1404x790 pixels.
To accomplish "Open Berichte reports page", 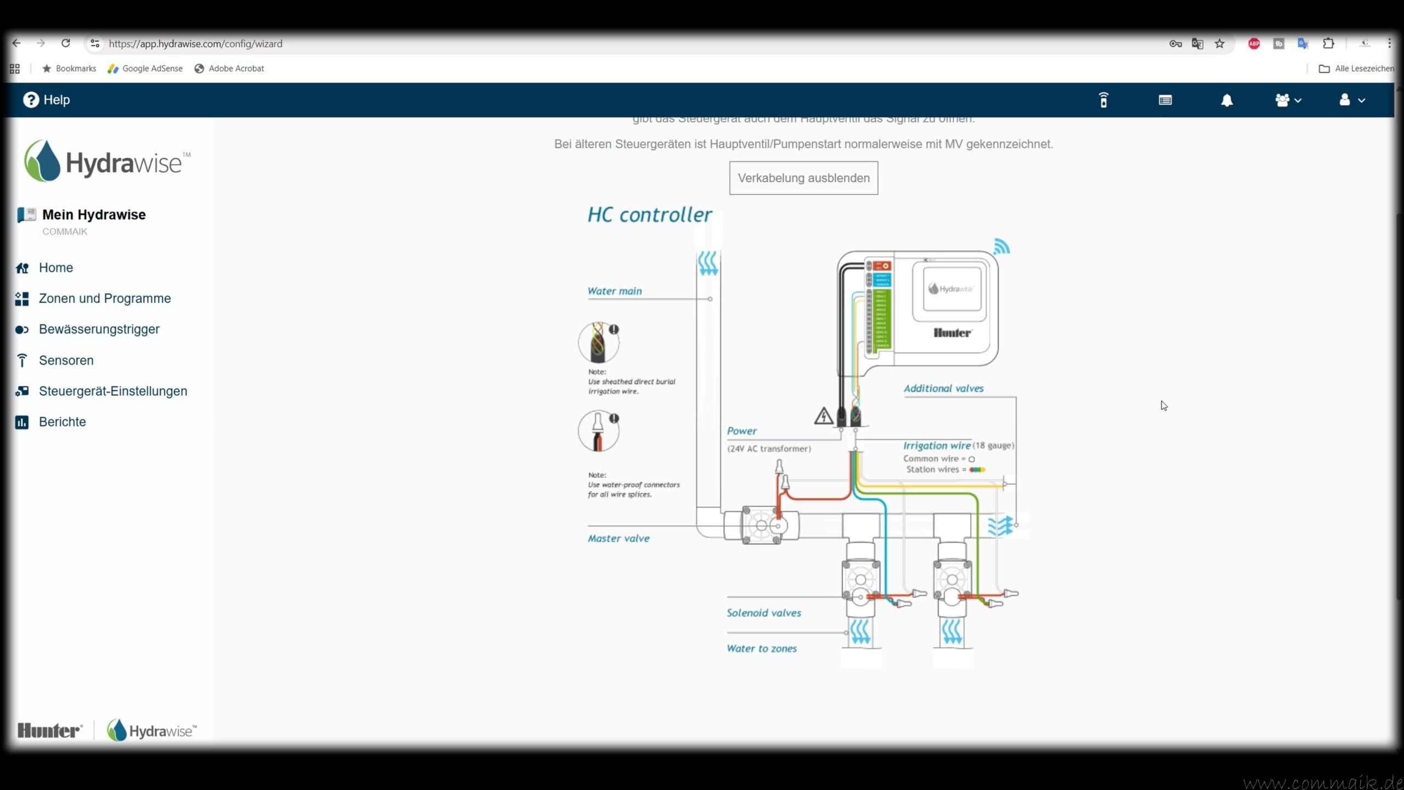I will coord(63,422).
